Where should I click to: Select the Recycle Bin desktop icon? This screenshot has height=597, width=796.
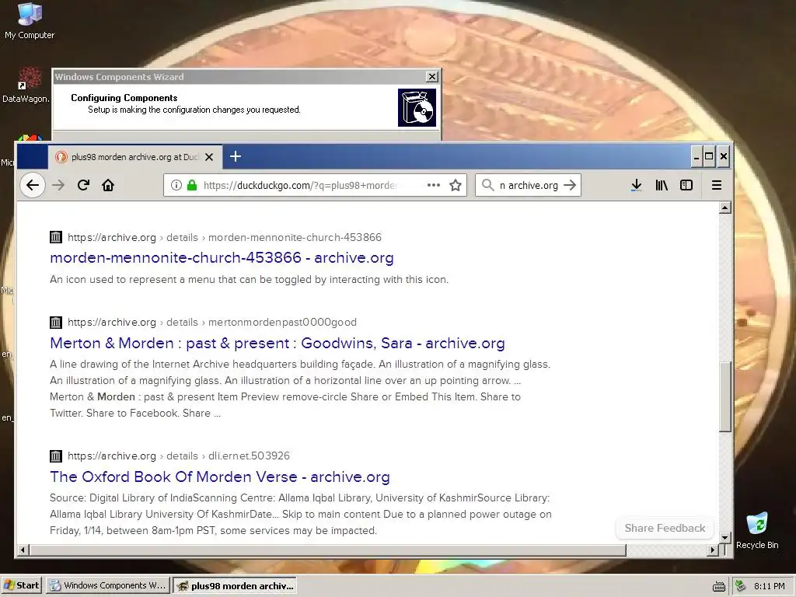[x=757, y=531]
